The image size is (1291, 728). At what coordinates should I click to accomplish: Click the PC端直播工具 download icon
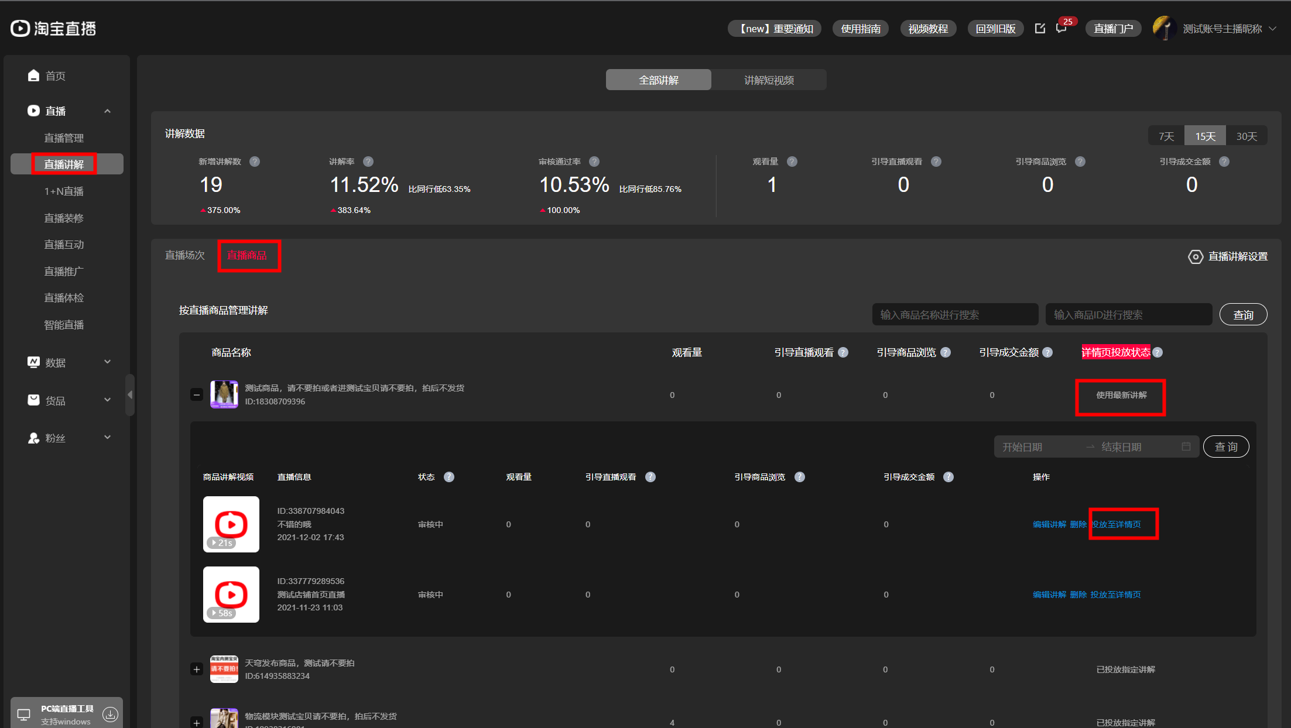[110, 714]
